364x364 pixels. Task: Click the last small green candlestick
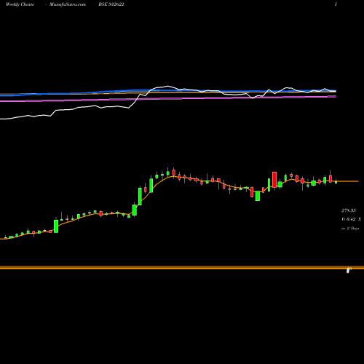click(x=336, y=182)
